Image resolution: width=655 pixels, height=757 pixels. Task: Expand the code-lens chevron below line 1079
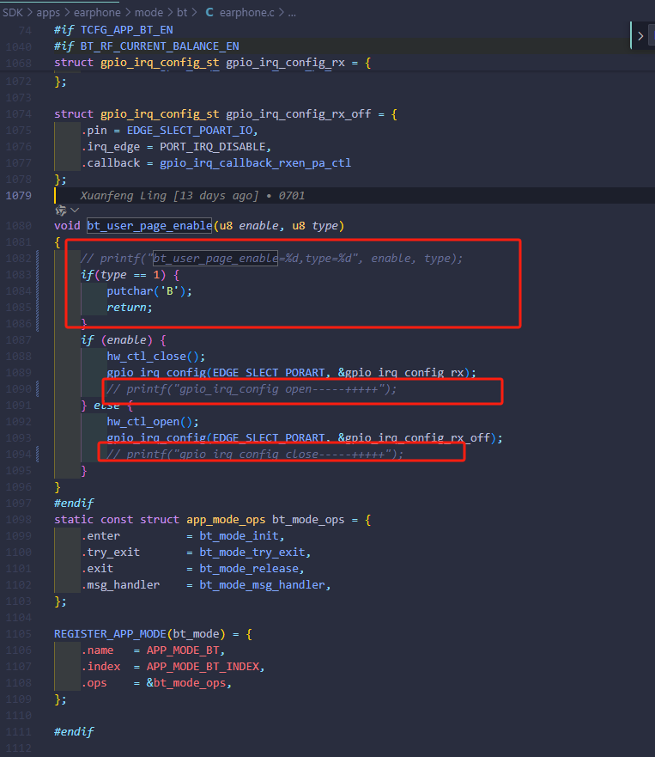(x=75, y=211)
